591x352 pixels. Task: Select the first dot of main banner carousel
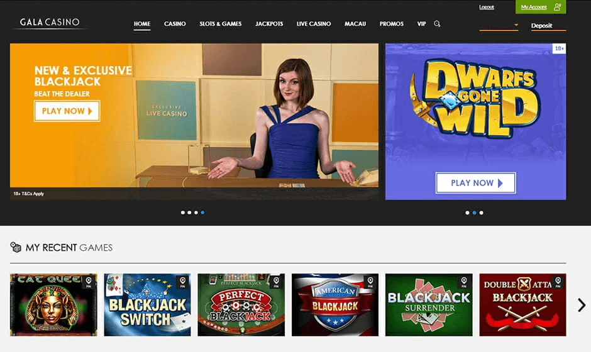182,212
